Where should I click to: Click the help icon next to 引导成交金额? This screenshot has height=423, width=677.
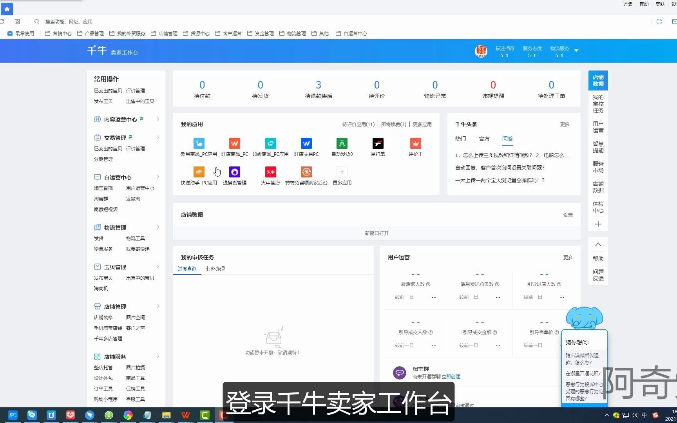[495, 333]
